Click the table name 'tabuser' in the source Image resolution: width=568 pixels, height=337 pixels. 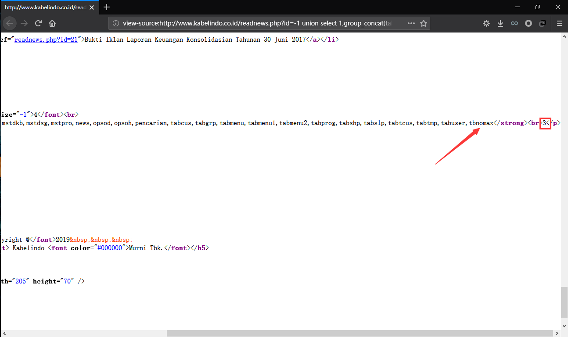(x=453, y=123)
